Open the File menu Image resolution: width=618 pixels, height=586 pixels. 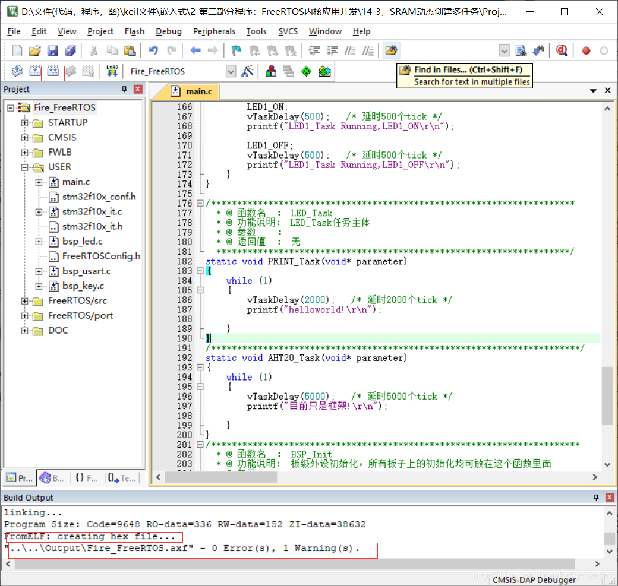pos(14,31)
